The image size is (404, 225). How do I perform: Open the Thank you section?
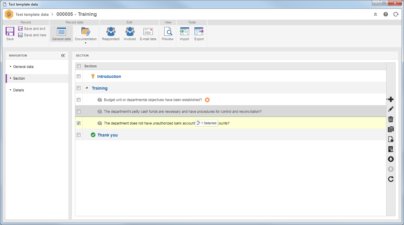tap(107, 135)
